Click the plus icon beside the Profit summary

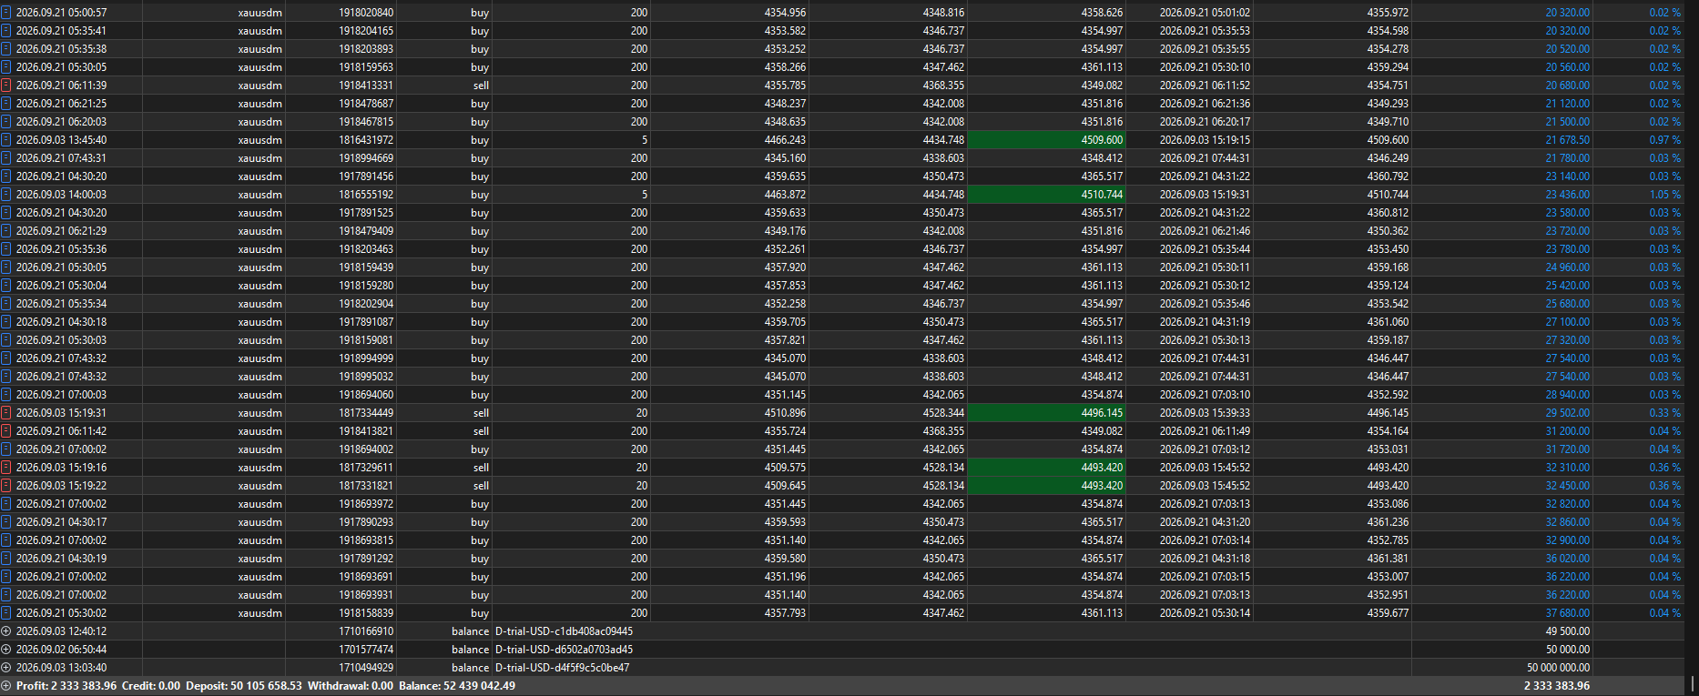pos(6,685)
